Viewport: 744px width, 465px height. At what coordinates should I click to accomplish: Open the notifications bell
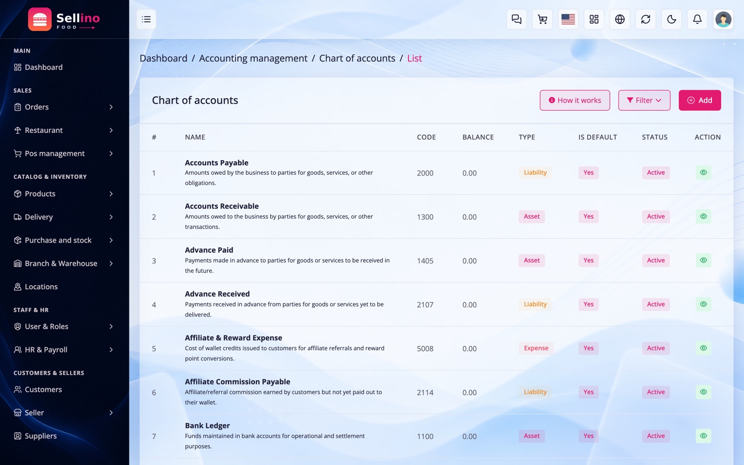point(698,19)
